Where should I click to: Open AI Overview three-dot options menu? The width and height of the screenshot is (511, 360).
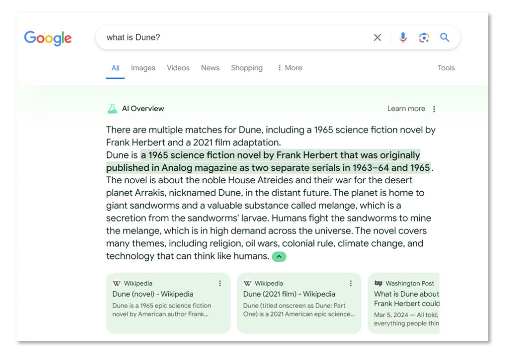tap(434, 109)
